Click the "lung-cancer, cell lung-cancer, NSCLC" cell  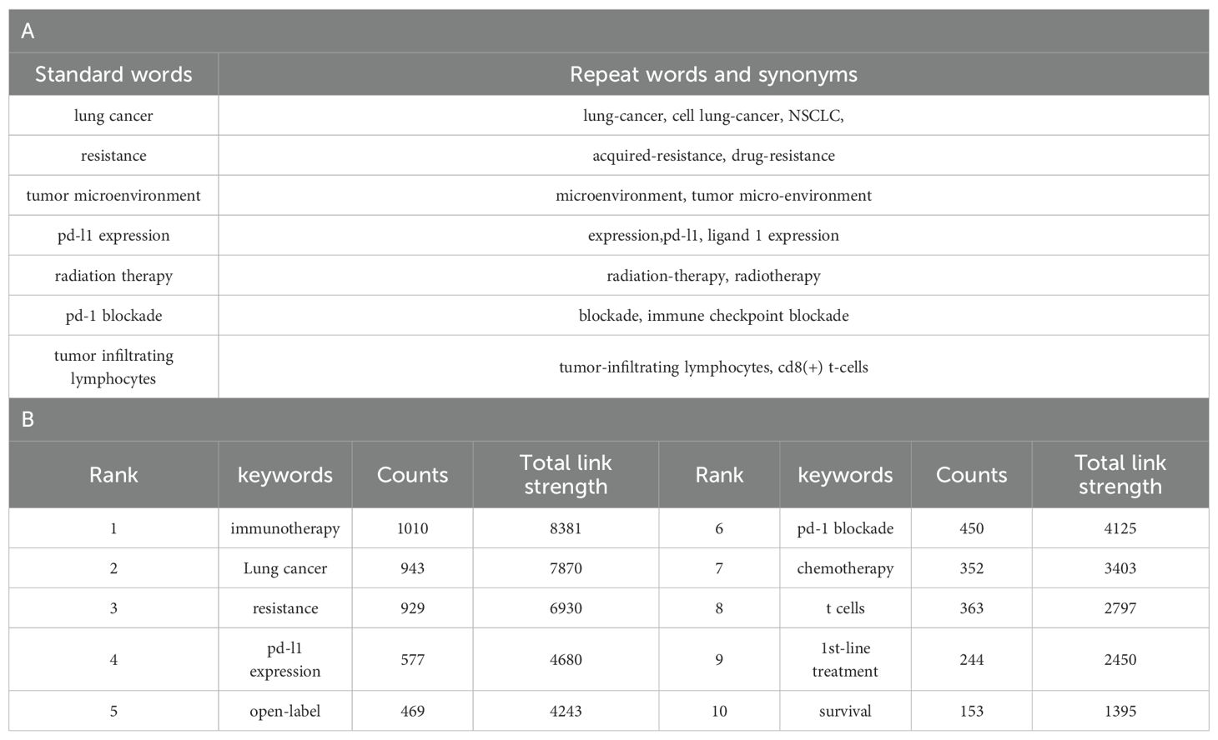point(713,116)
